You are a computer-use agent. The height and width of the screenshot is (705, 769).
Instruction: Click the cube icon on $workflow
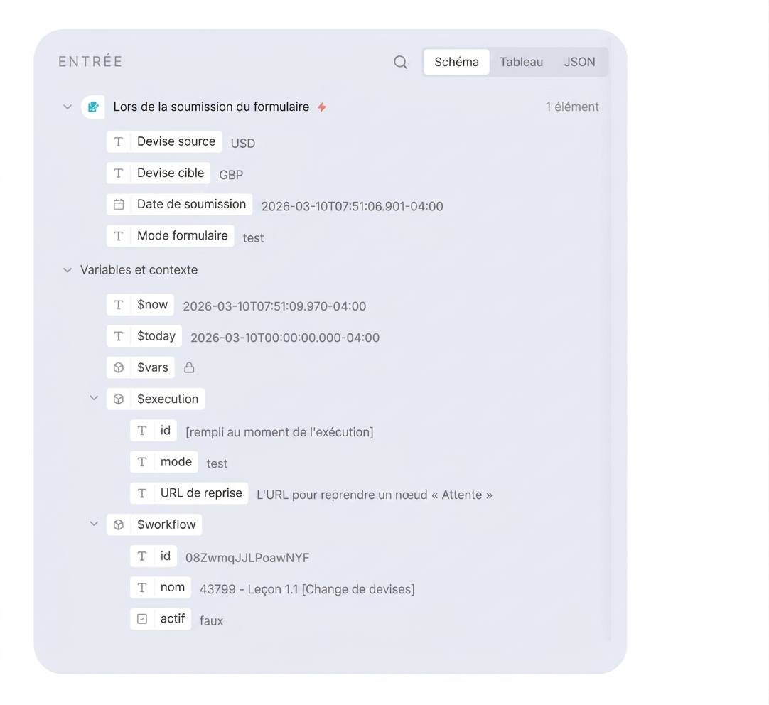tap(119, 524)
